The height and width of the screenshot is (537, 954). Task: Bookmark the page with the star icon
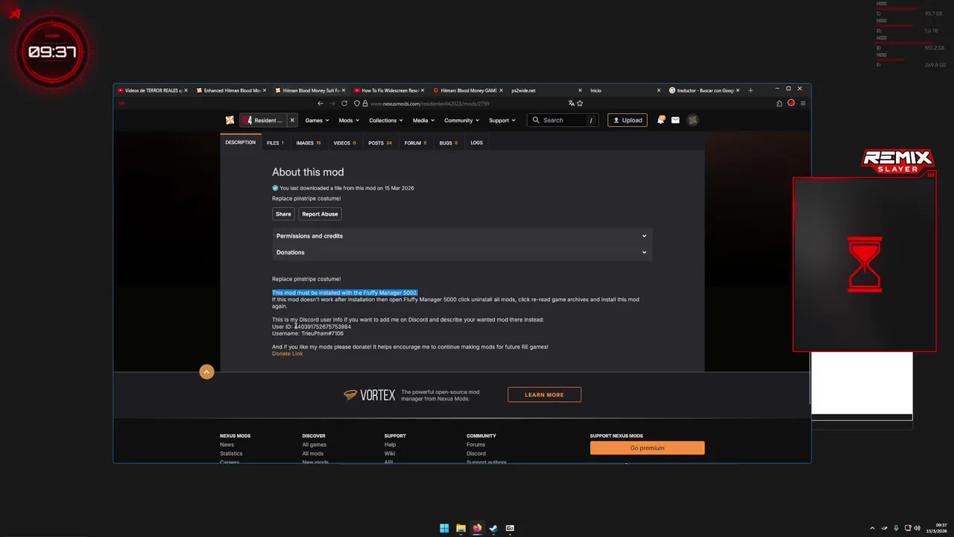pyautogui.click(x=580, y=104)
